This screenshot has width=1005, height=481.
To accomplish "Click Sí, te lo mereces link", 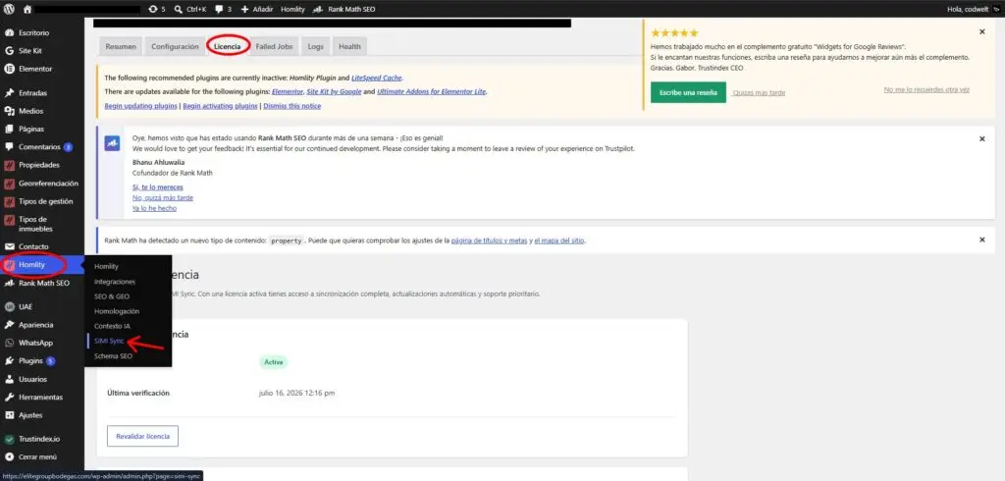I will pyautogui.click(x=158, y=187).
